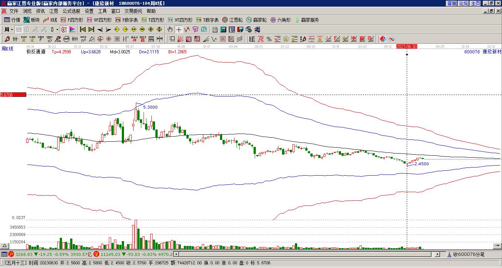Launch the 赢家轮 wheel tool
This screenshot has height=268, width=502.
click(x=257, y=20)
